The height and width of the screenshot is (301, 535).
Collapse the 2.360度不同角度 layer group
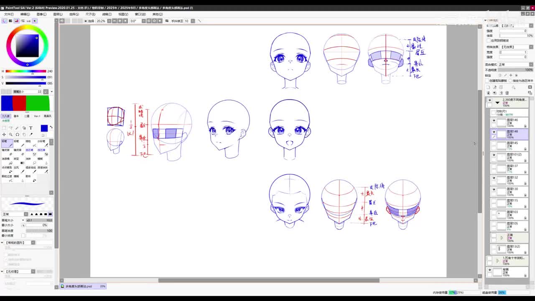[x=497, y=102]
